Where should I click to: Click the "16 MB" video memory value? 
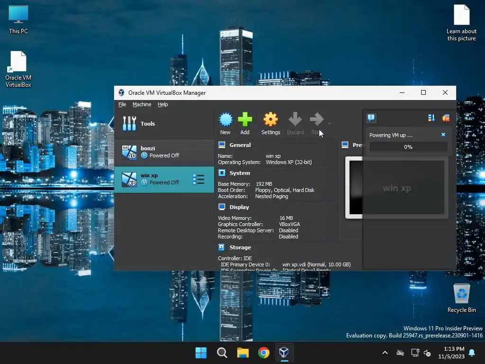[286, 218]
